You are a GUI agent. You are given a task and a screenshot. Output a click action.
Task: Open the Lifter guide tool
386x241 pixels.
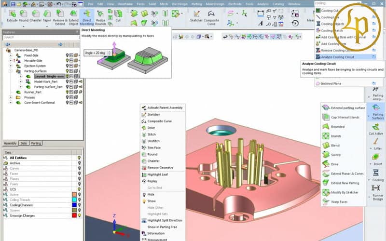tap(376, 144)
